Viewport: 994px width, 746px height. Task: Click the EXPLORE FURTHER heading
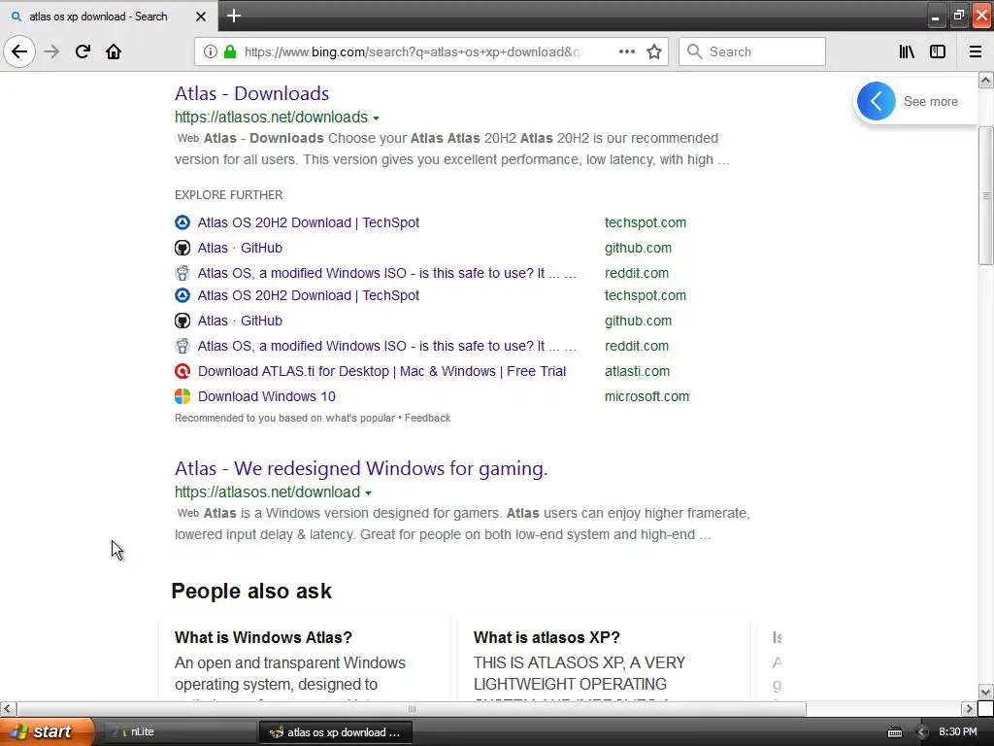[x=228, y=195]
